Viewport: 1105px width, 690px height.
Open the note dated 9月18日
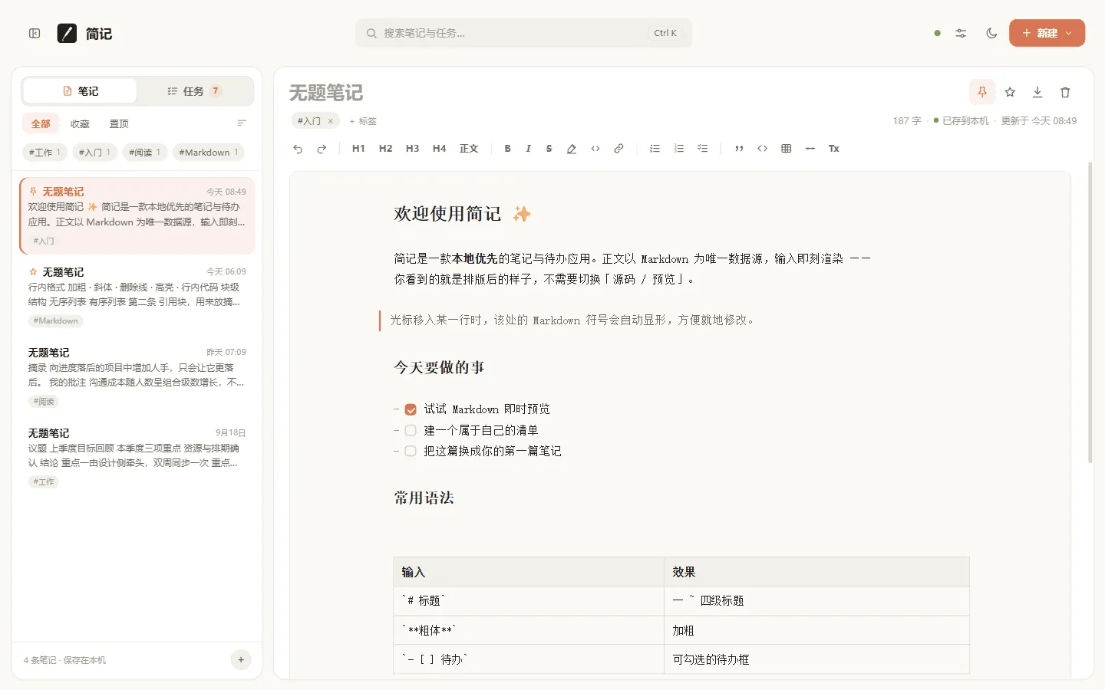coord(137,457)
